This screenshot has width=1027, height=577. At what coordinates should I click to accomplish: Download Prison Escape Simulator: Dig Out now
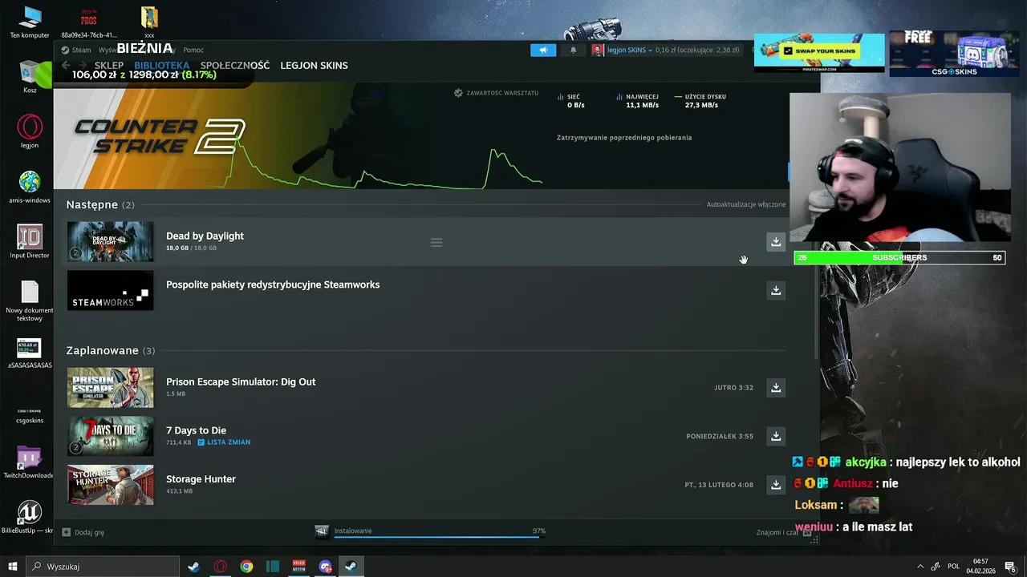point(776,387)
